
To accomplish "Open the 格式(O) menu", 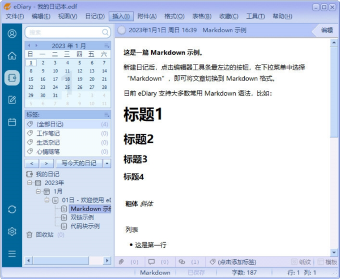I will pyautogui.click(x=175, y=16).
